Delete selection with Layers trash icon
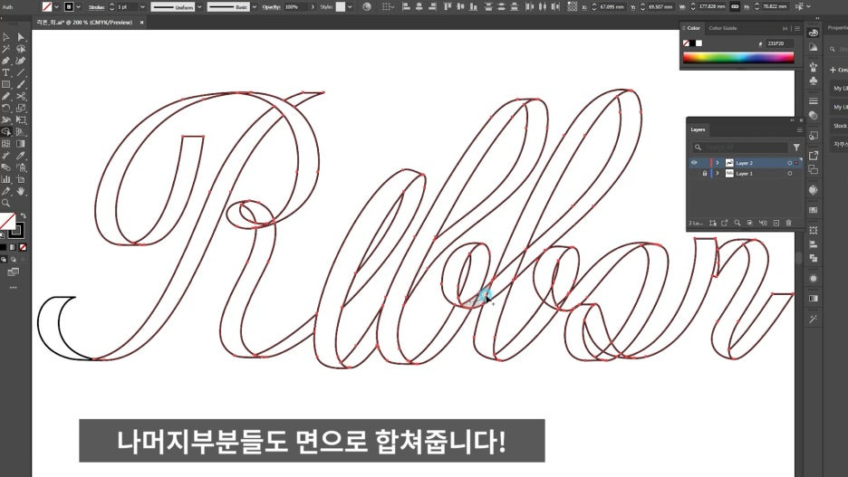Image resolution: width=848 pixels, height=477 pixels. tap(788, 223)
